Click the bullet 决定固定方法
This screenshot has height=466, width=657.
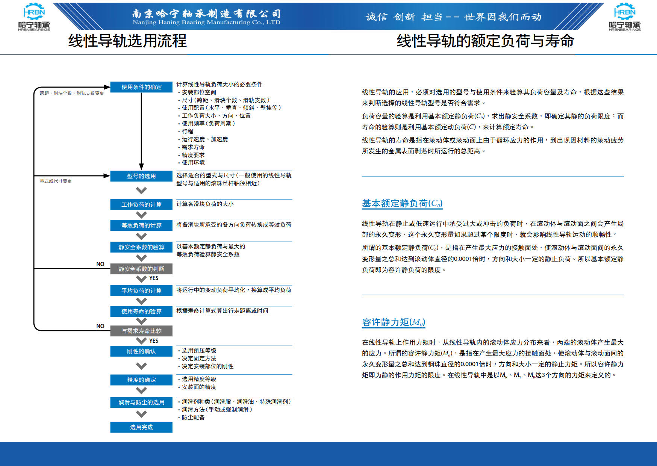click(197, 358)
